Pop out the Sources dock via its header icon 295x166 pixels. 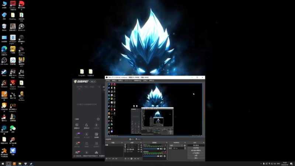[x=141, y=142]
